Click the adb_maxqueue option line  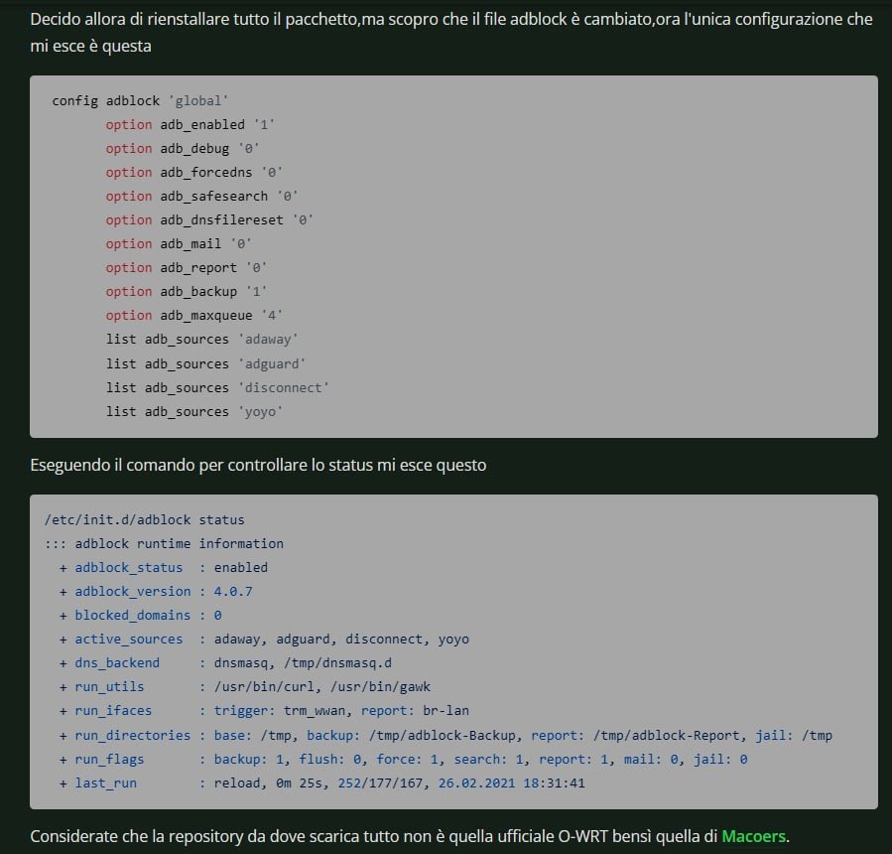click(193, 316)
